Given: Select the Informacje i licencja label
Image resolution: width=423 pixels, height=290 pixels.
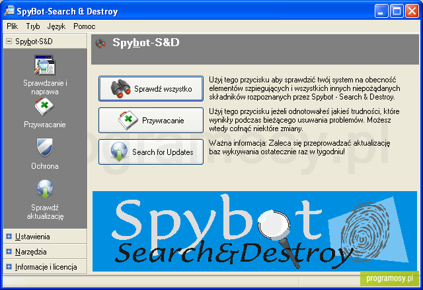Looking at the screenshot, I should click(x=46, y=267).
